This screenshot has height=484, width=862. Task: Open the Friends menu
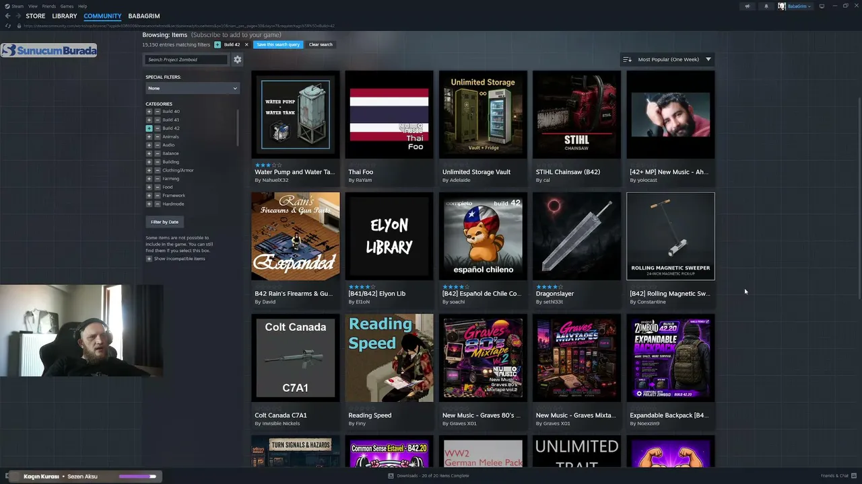point(49,6)
